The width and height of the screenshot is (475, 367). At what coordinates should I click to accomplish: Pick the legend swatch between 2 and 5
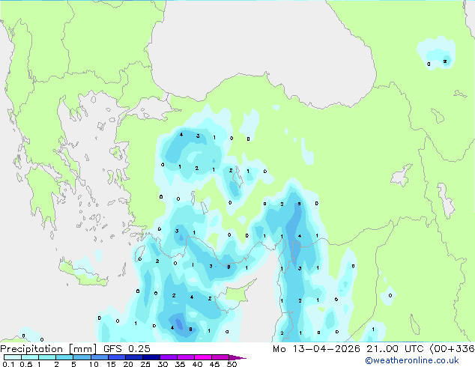point(64,357)
